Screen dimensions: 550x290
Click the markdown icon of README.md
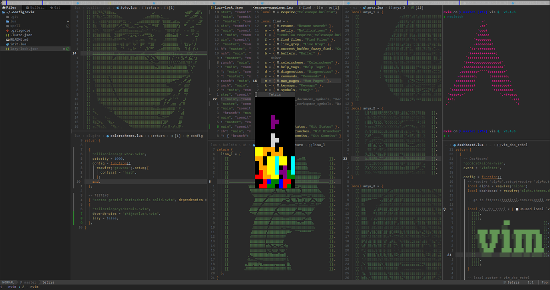pyautogui.click(x=8, y=40)
